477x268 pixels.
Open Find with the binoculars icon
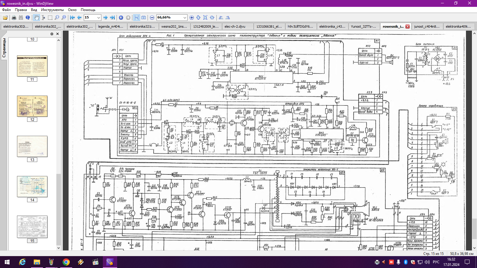[x=21, y=18]
